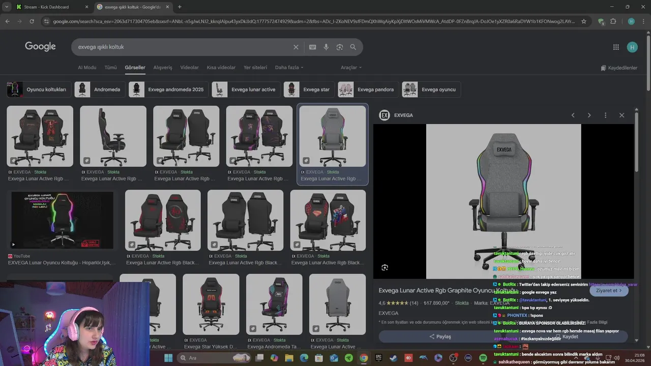
Task: Open the Exvega Star Yüksek chair thumbnail
Action: [211, 304]
